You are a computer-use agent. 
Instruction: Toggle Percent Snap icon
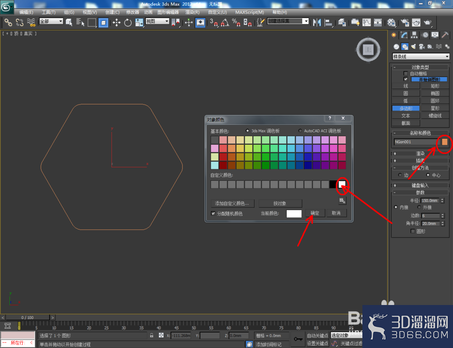pos(236,22)
